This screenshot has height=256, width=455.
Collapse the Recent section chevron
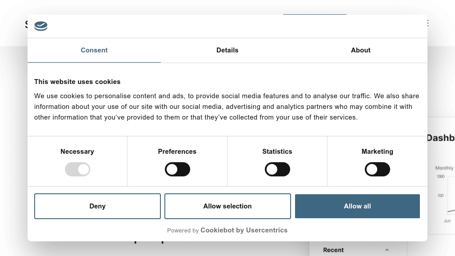pos(387,250)
